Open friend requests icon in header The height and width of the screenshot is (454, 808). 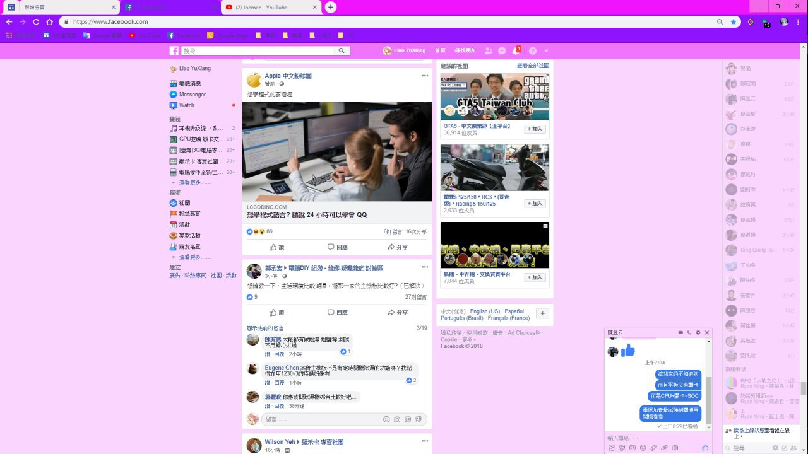(489, 50)
